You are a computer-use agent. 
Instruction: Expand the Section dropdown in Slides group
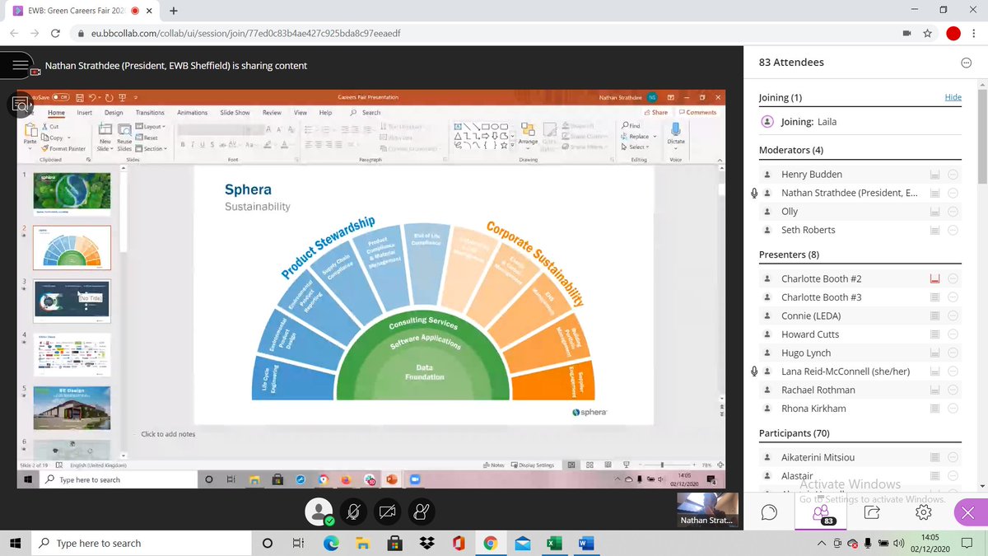(151, 149)
